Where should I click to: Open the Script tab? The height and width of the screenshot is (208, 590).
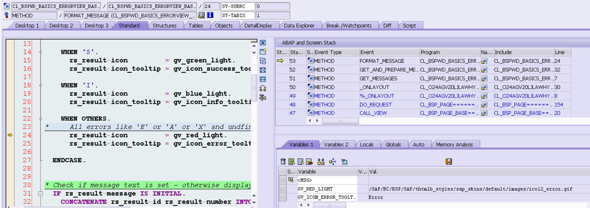tap(409, 25)
